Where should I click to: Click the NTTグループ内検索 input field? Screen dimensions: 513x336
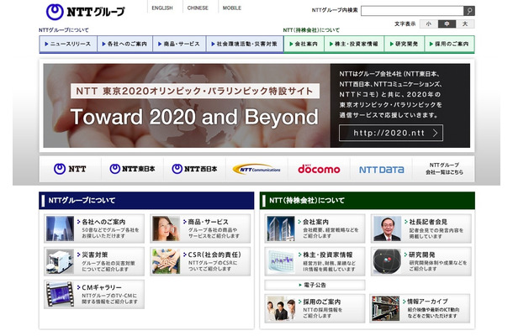[x=412, y=11]
